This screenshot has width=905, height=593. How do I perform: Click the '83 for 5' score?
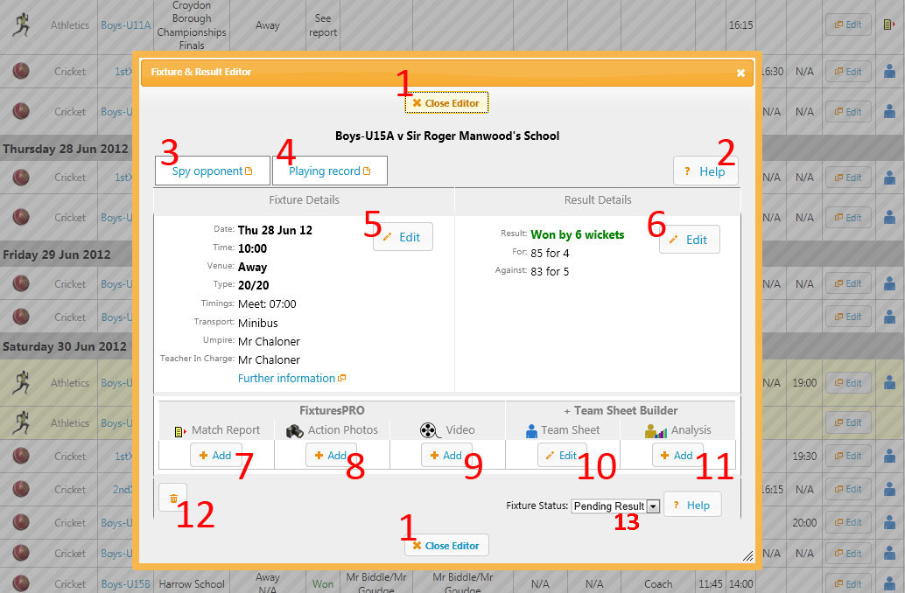click(550, 271)
